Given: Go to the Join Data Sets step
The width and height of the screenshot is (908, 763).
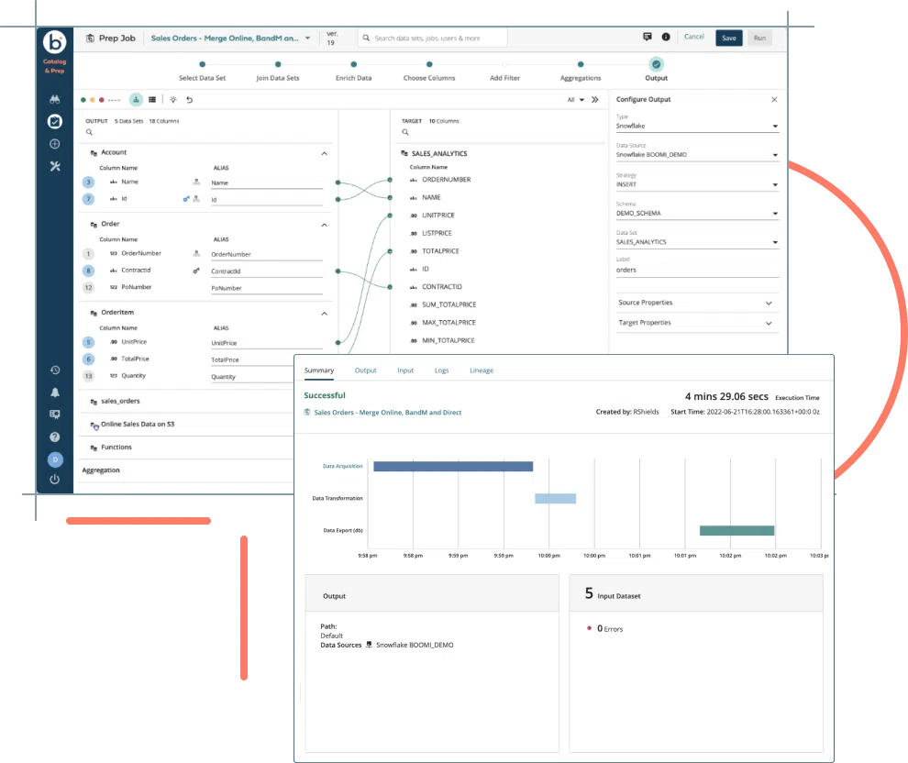Looking at the screenshot, I should (x=278, y=72).
